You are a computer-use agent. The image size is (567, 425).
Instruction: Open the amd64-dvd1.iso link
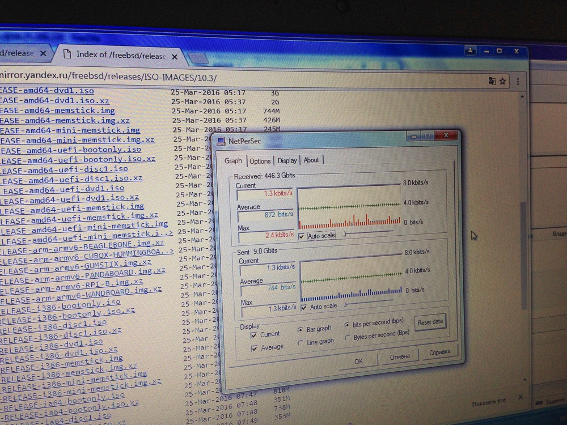point(47,91)
